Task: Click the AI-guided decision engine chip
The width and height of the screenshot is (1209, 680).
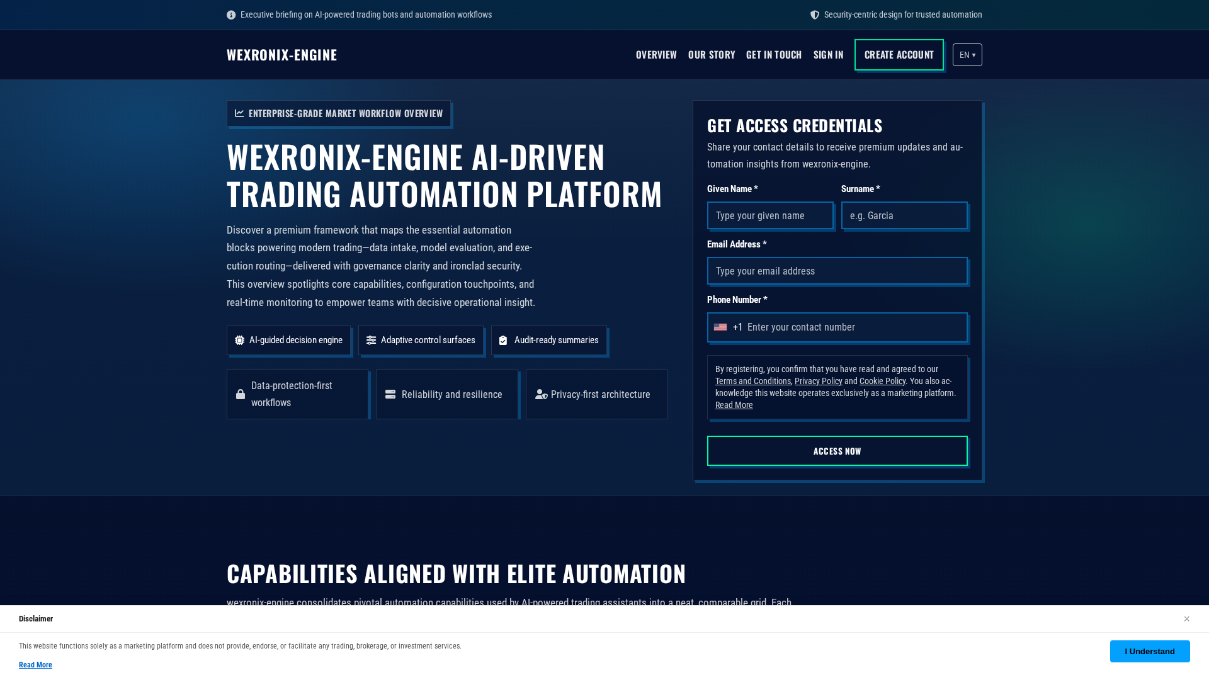Action: point(288,340)
